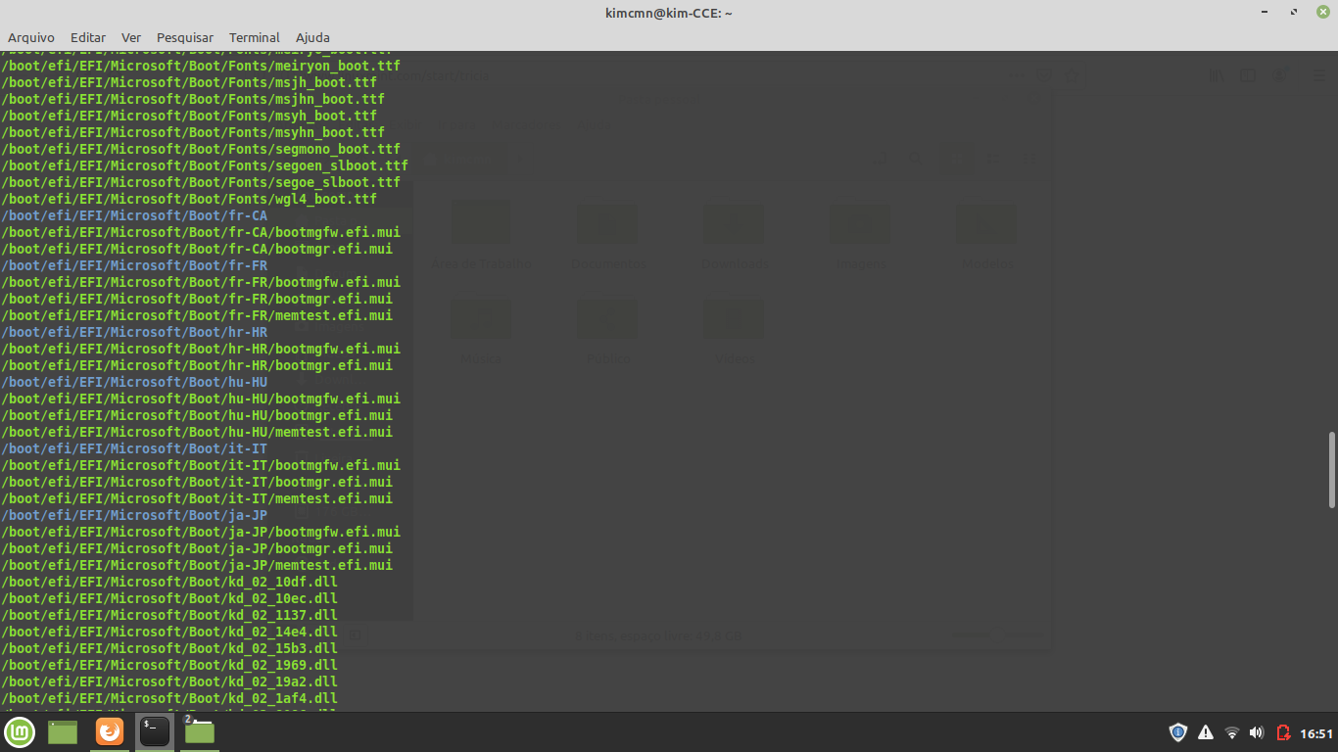
Task: Click the terminal vertical scrollbar handle
Action: tap(1331, 470)
